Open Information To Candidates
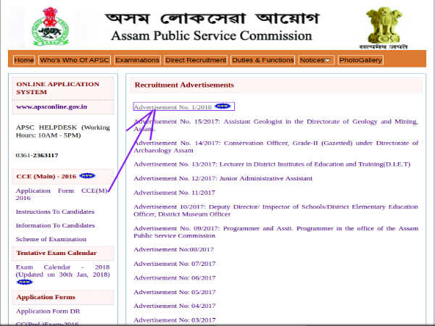This screenshot has width=435, height=326. click(x=55, y=225)
